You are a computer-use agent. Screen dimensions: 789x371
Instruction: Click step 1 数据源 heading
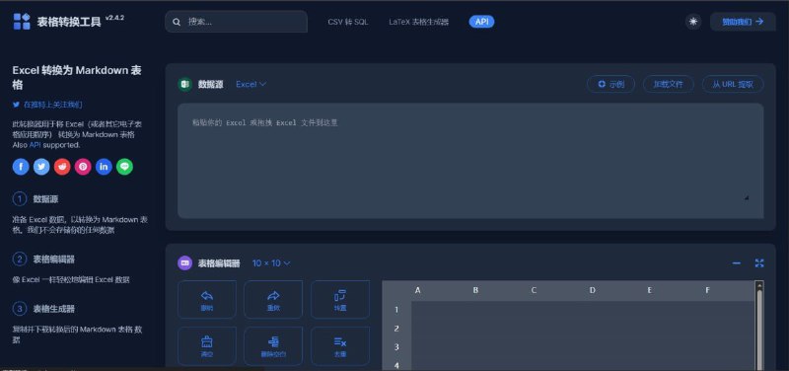45,199
